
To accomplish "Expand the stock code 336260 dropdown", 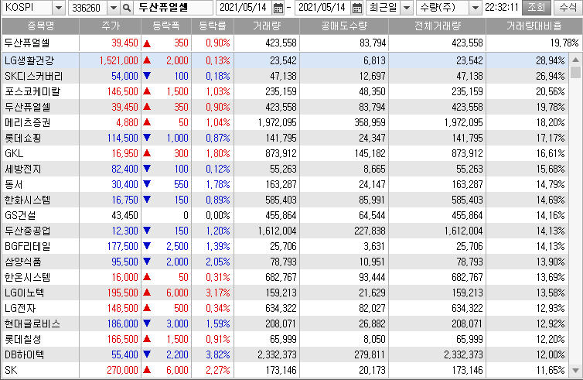I will [114, 8].
